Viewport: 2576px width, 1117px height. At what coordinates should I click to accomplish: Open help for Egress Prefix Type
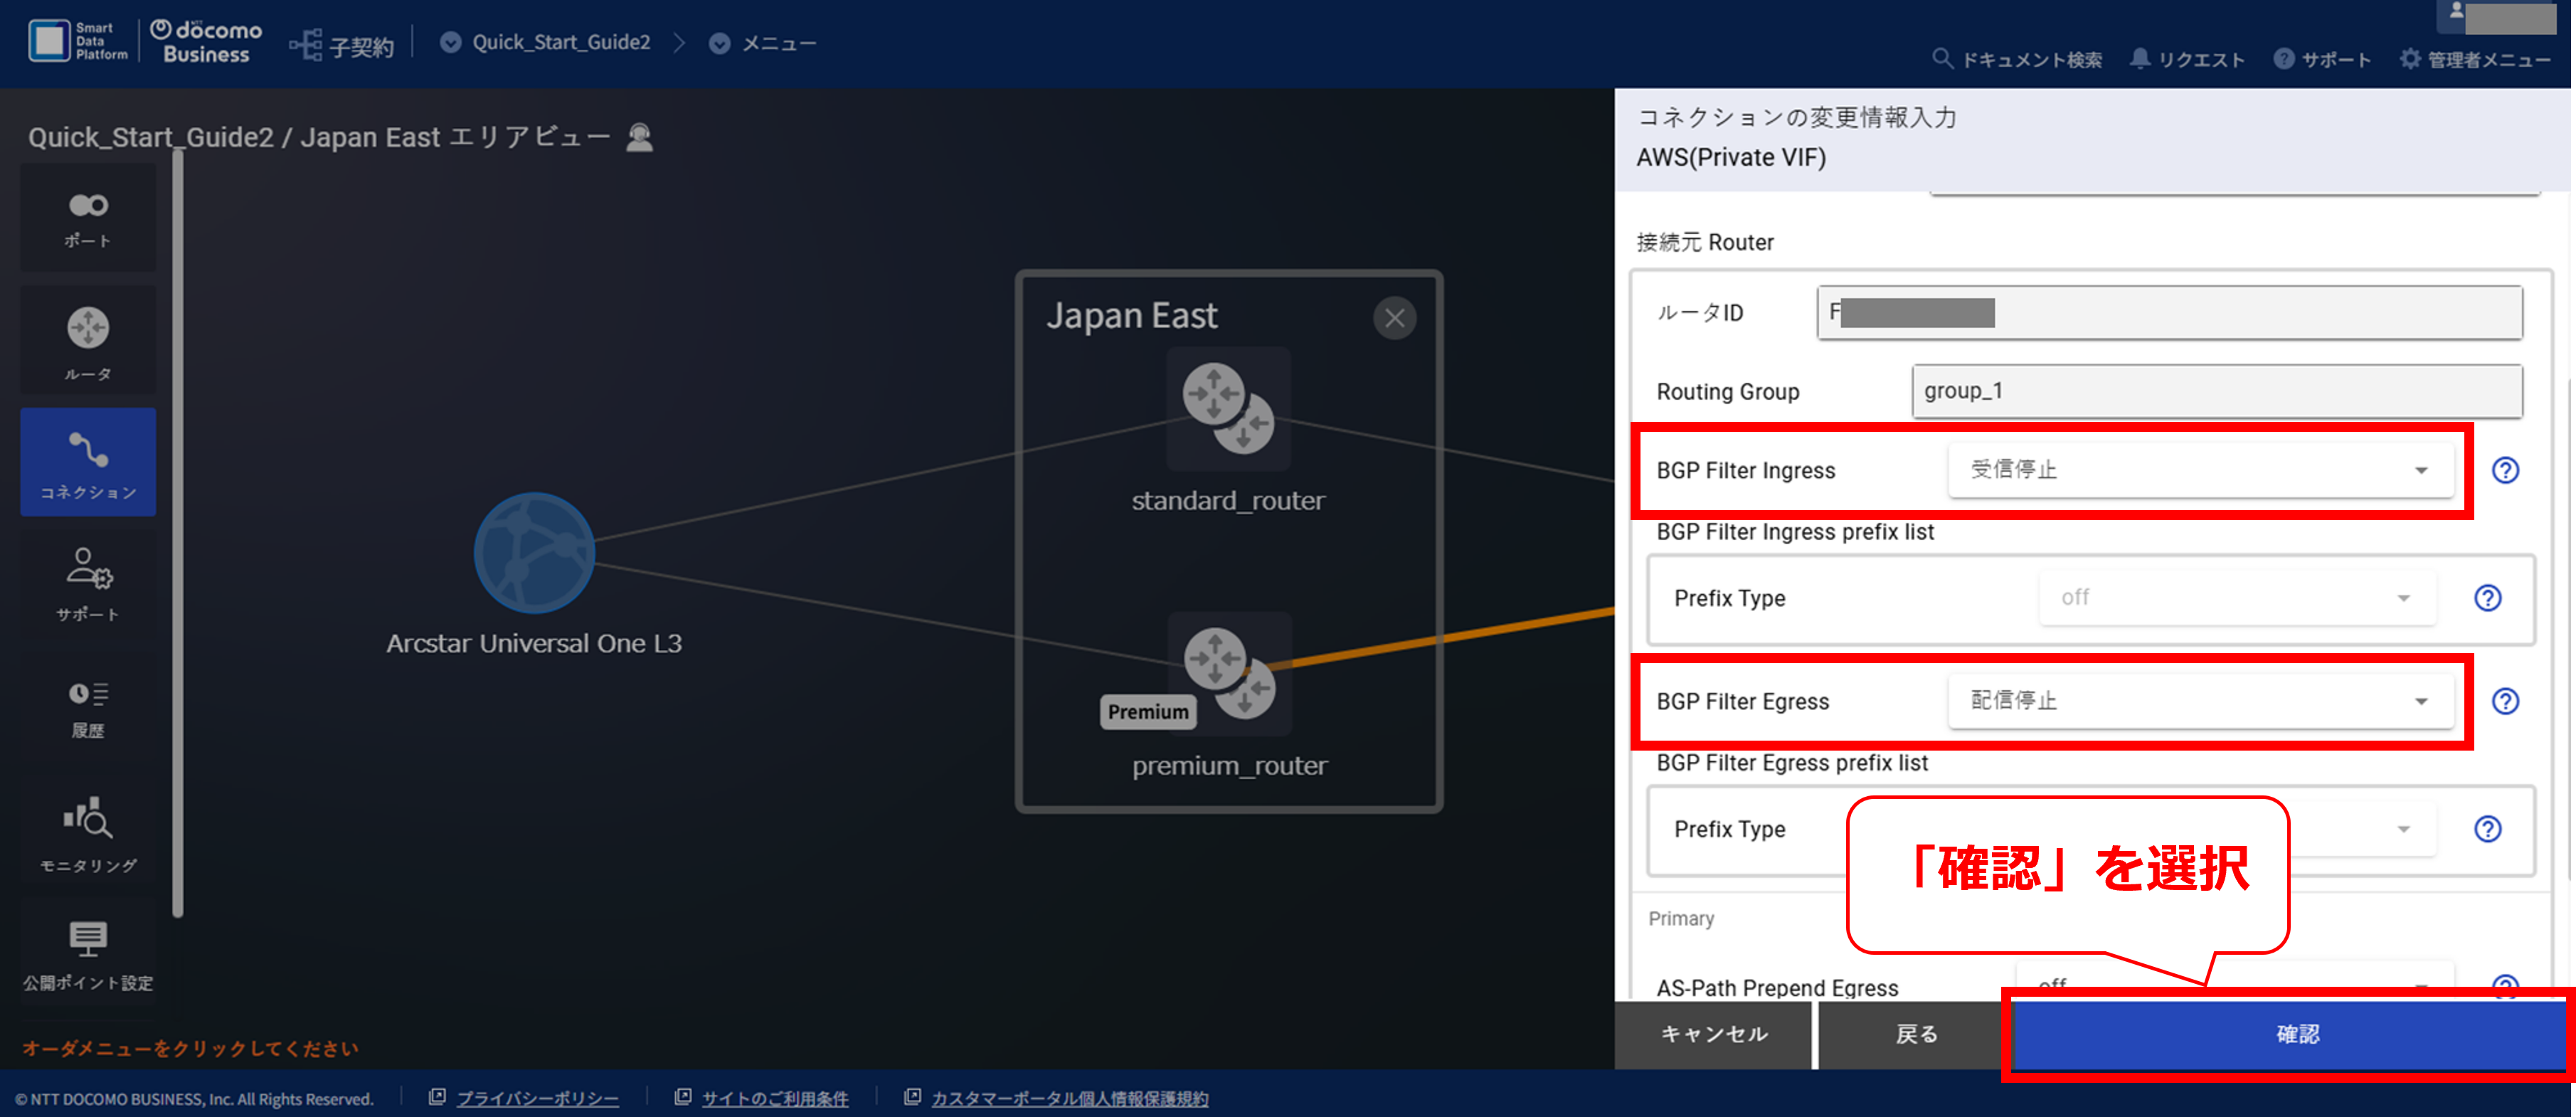point(2488,829)
